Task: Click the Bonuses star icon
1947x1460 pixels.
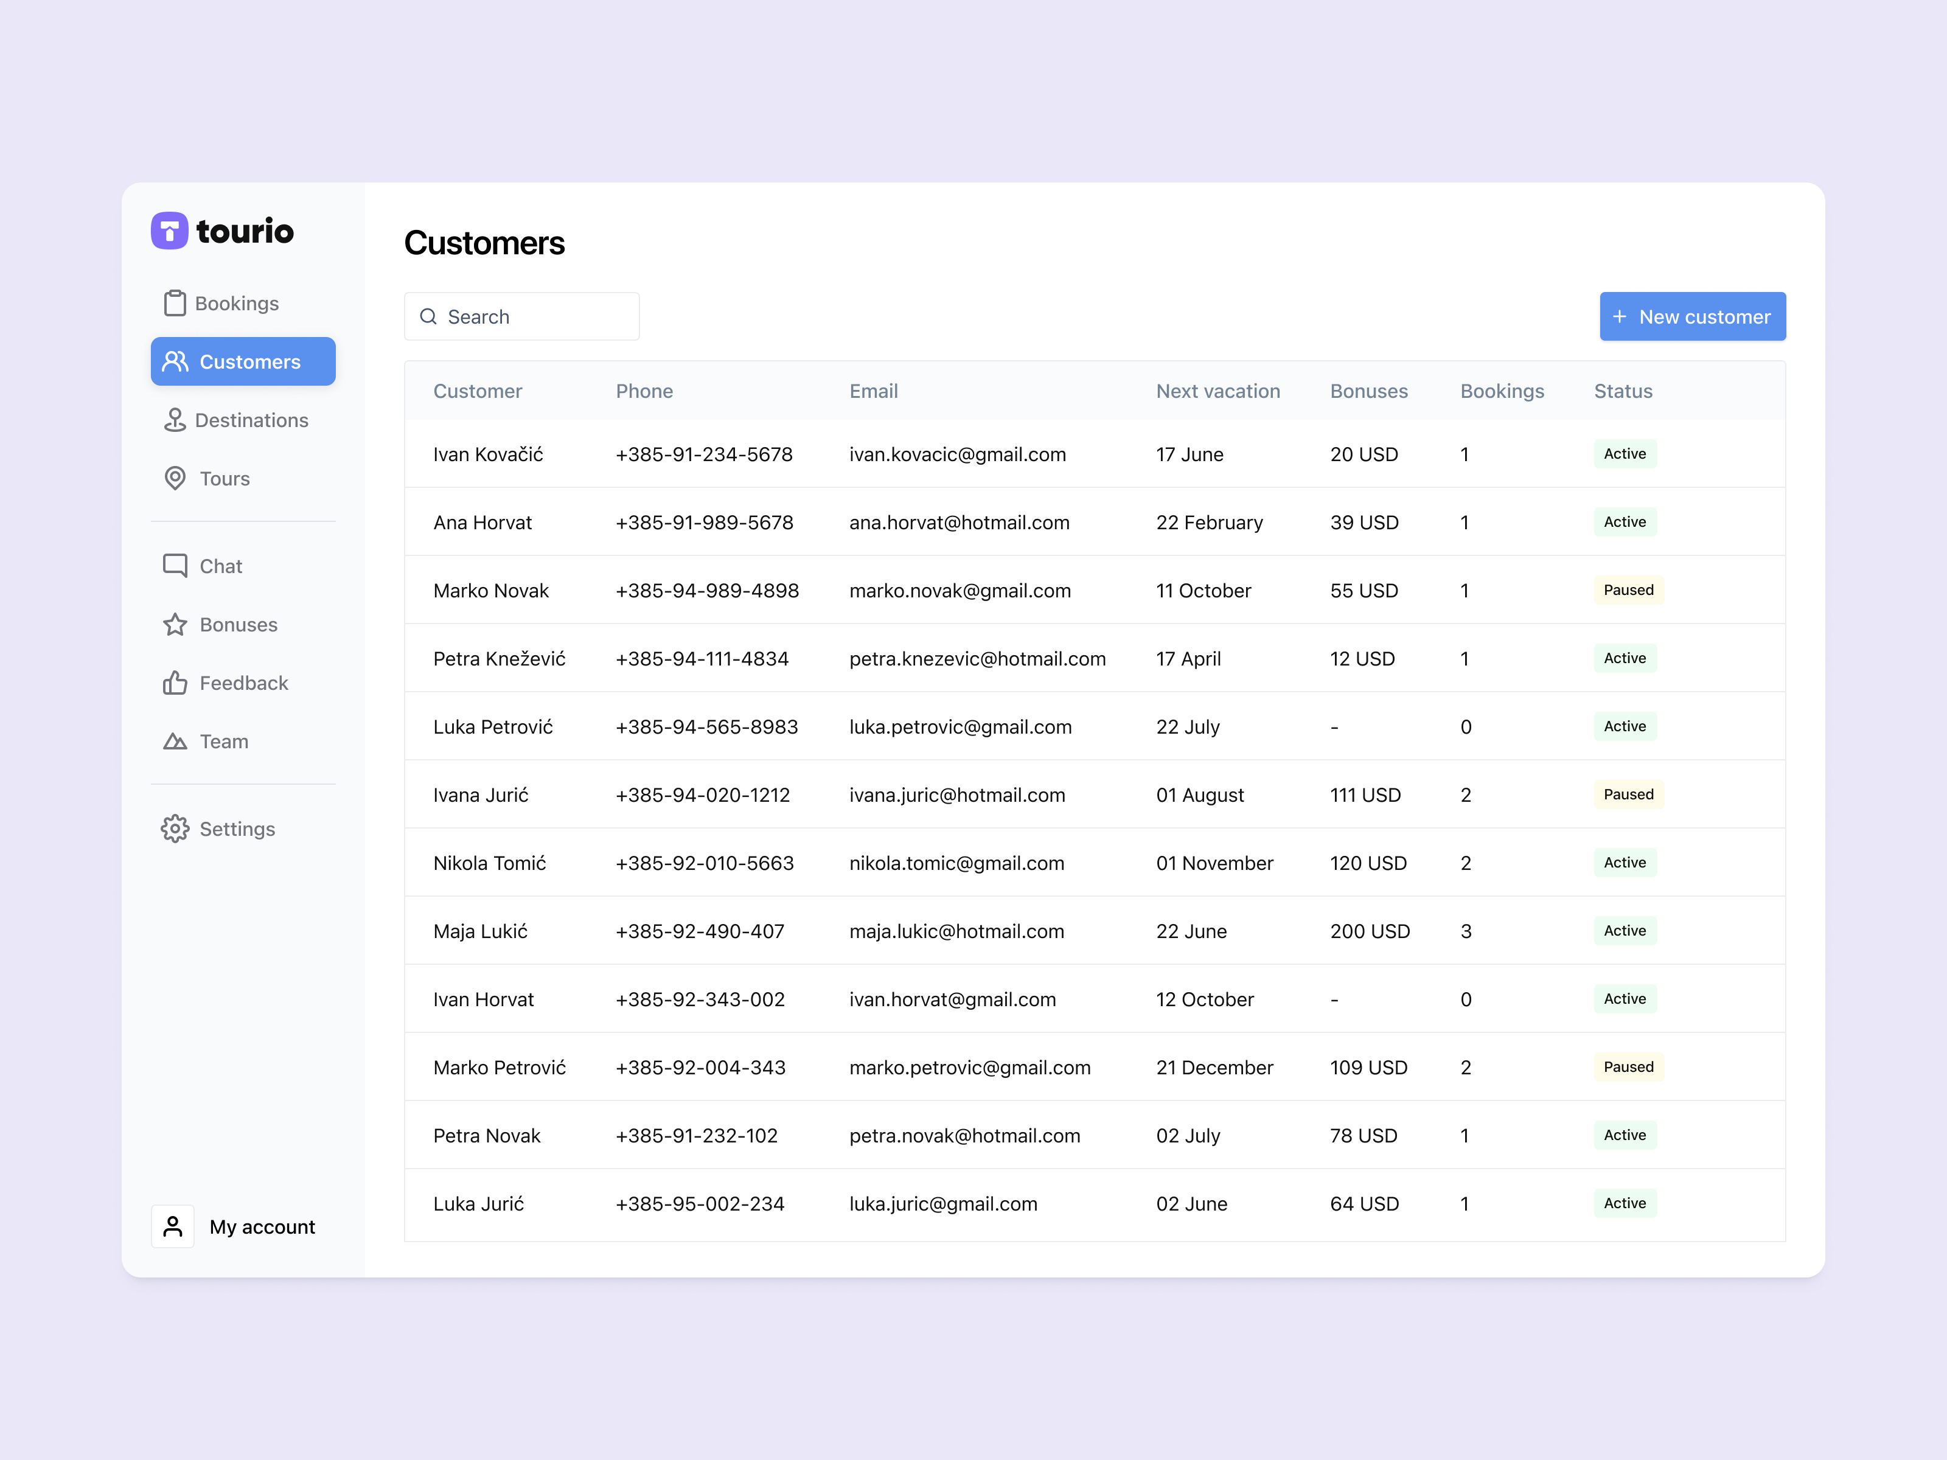Action: point(174,624)
